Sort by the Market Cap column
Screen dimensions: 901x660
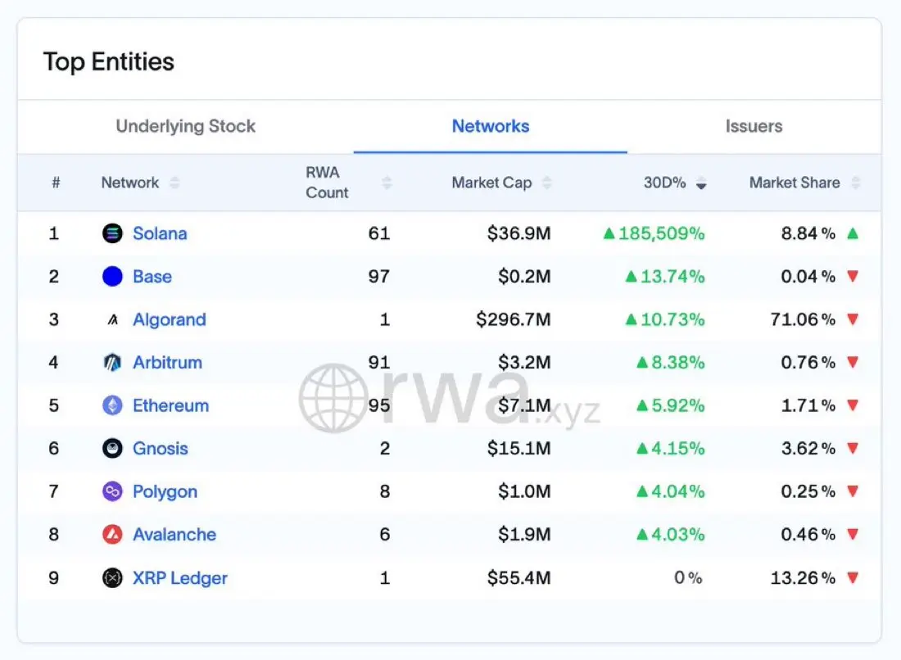point(546,183)
